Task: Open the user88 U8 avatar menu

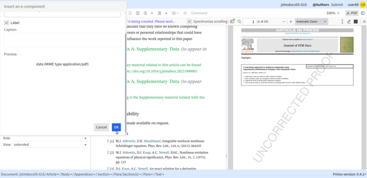Action: pos(363,5)
